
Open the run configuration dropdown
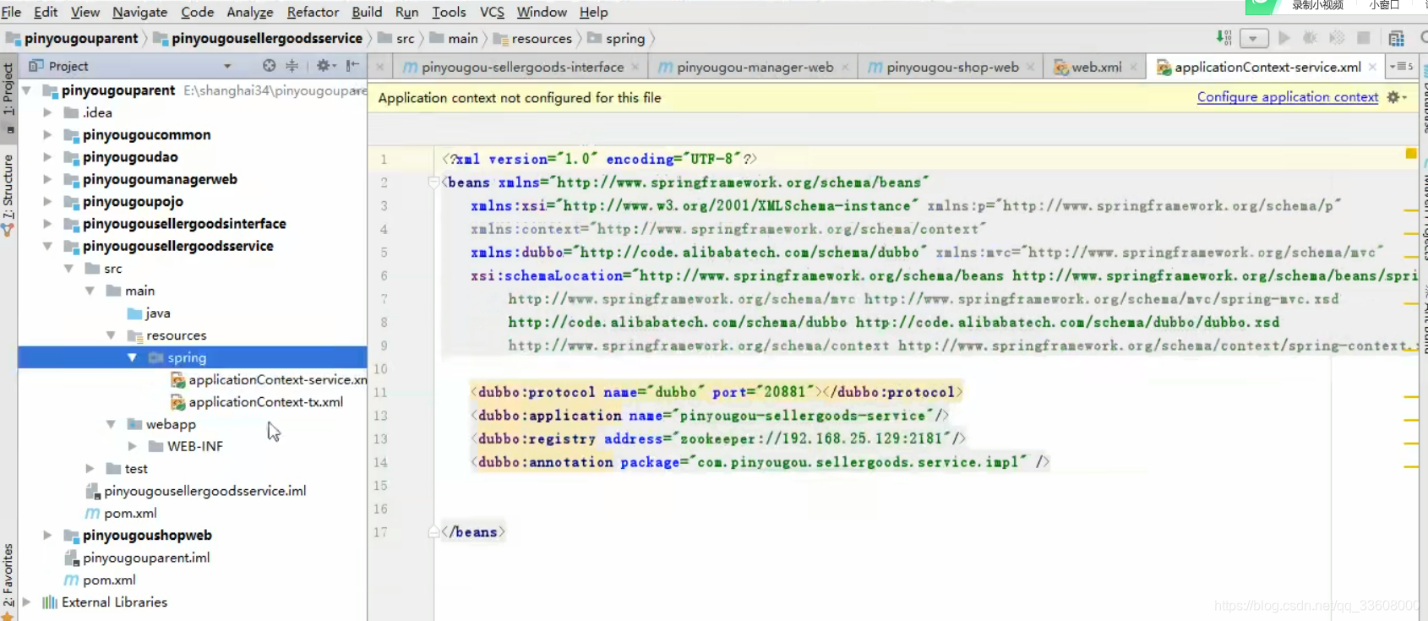point(1254,38)
